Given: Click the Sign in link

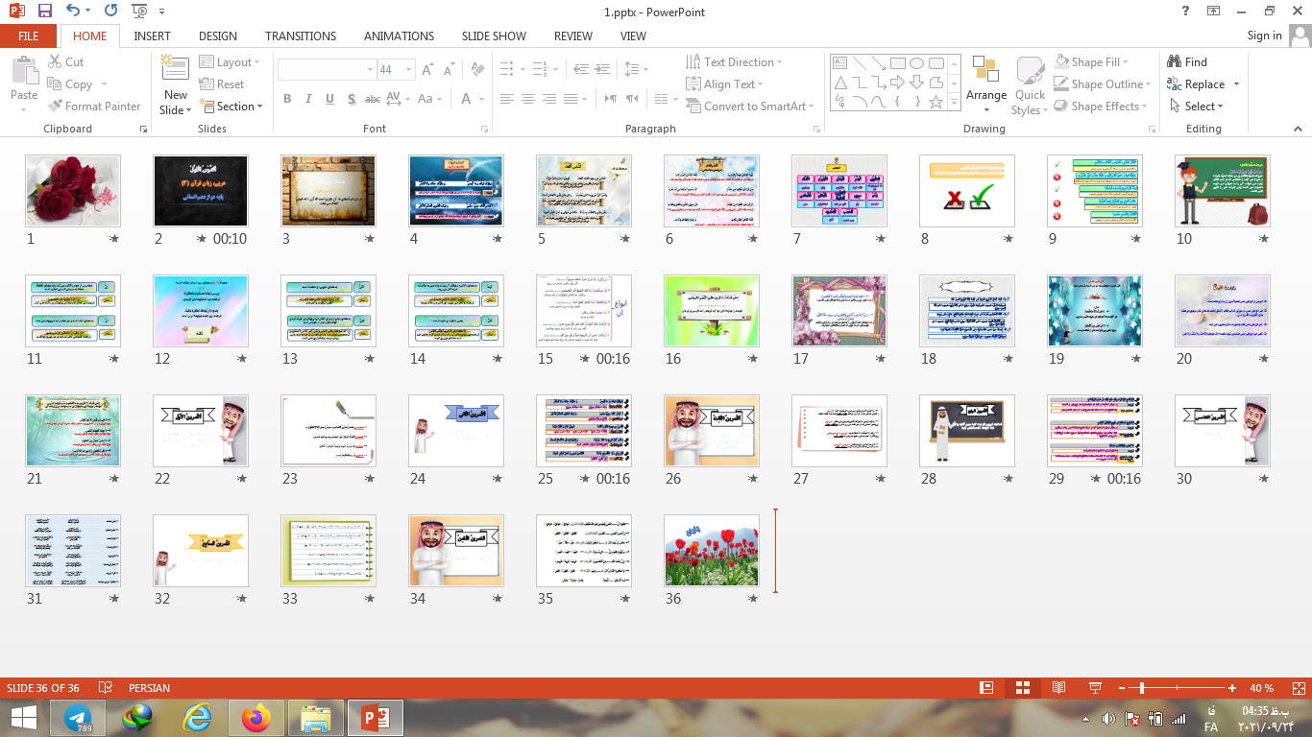Looking at the screenshot, I should click(x=1264, y=36).
